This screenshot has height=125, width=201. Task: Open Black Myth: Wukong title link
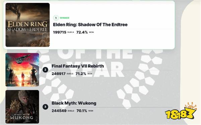(74, 103)
